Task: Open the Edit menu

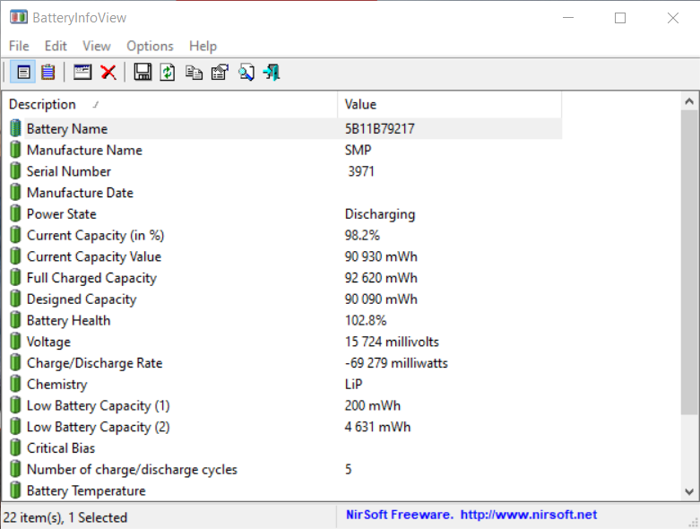Action: pyautogui.click(x=56, y=46)
